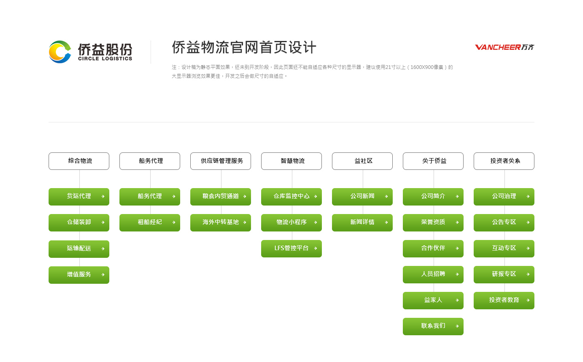Select the 供应链管理服务 category box

tap(221, 161)
